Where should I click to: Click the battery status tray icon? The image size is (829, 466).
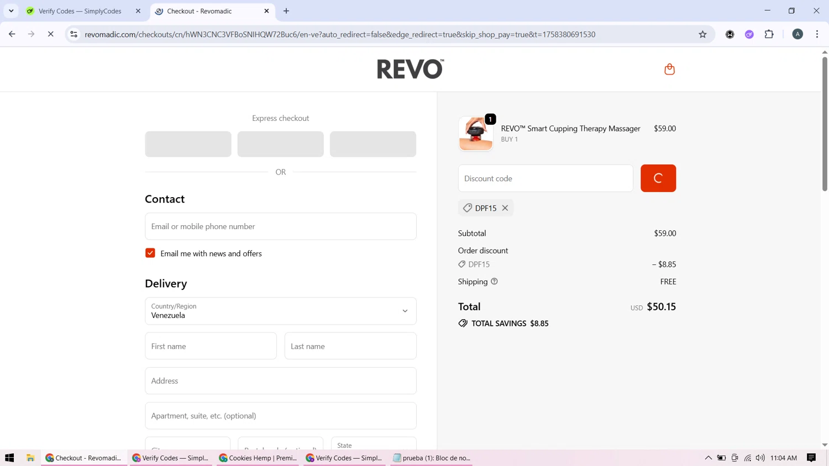[721, 458]
